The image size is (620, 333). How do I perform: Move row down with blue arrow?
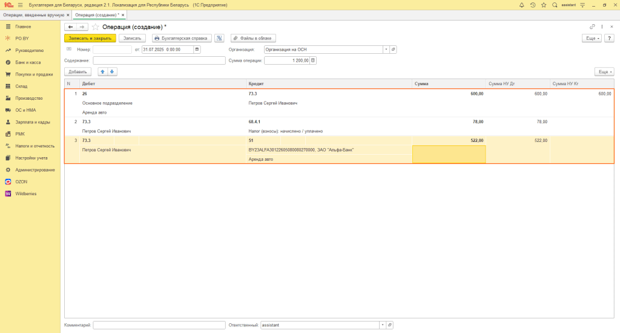[x=112, y=72]
